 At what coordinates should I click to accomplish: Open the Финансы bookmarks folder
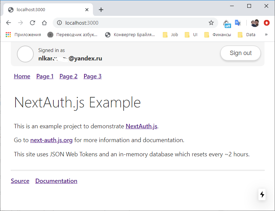click(218, 35)
